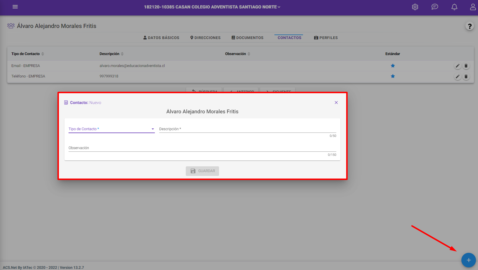Viewport: 478px width, 270px height.
Task: Edit the Email - EMPRESA contact
Action: (458, 66)
